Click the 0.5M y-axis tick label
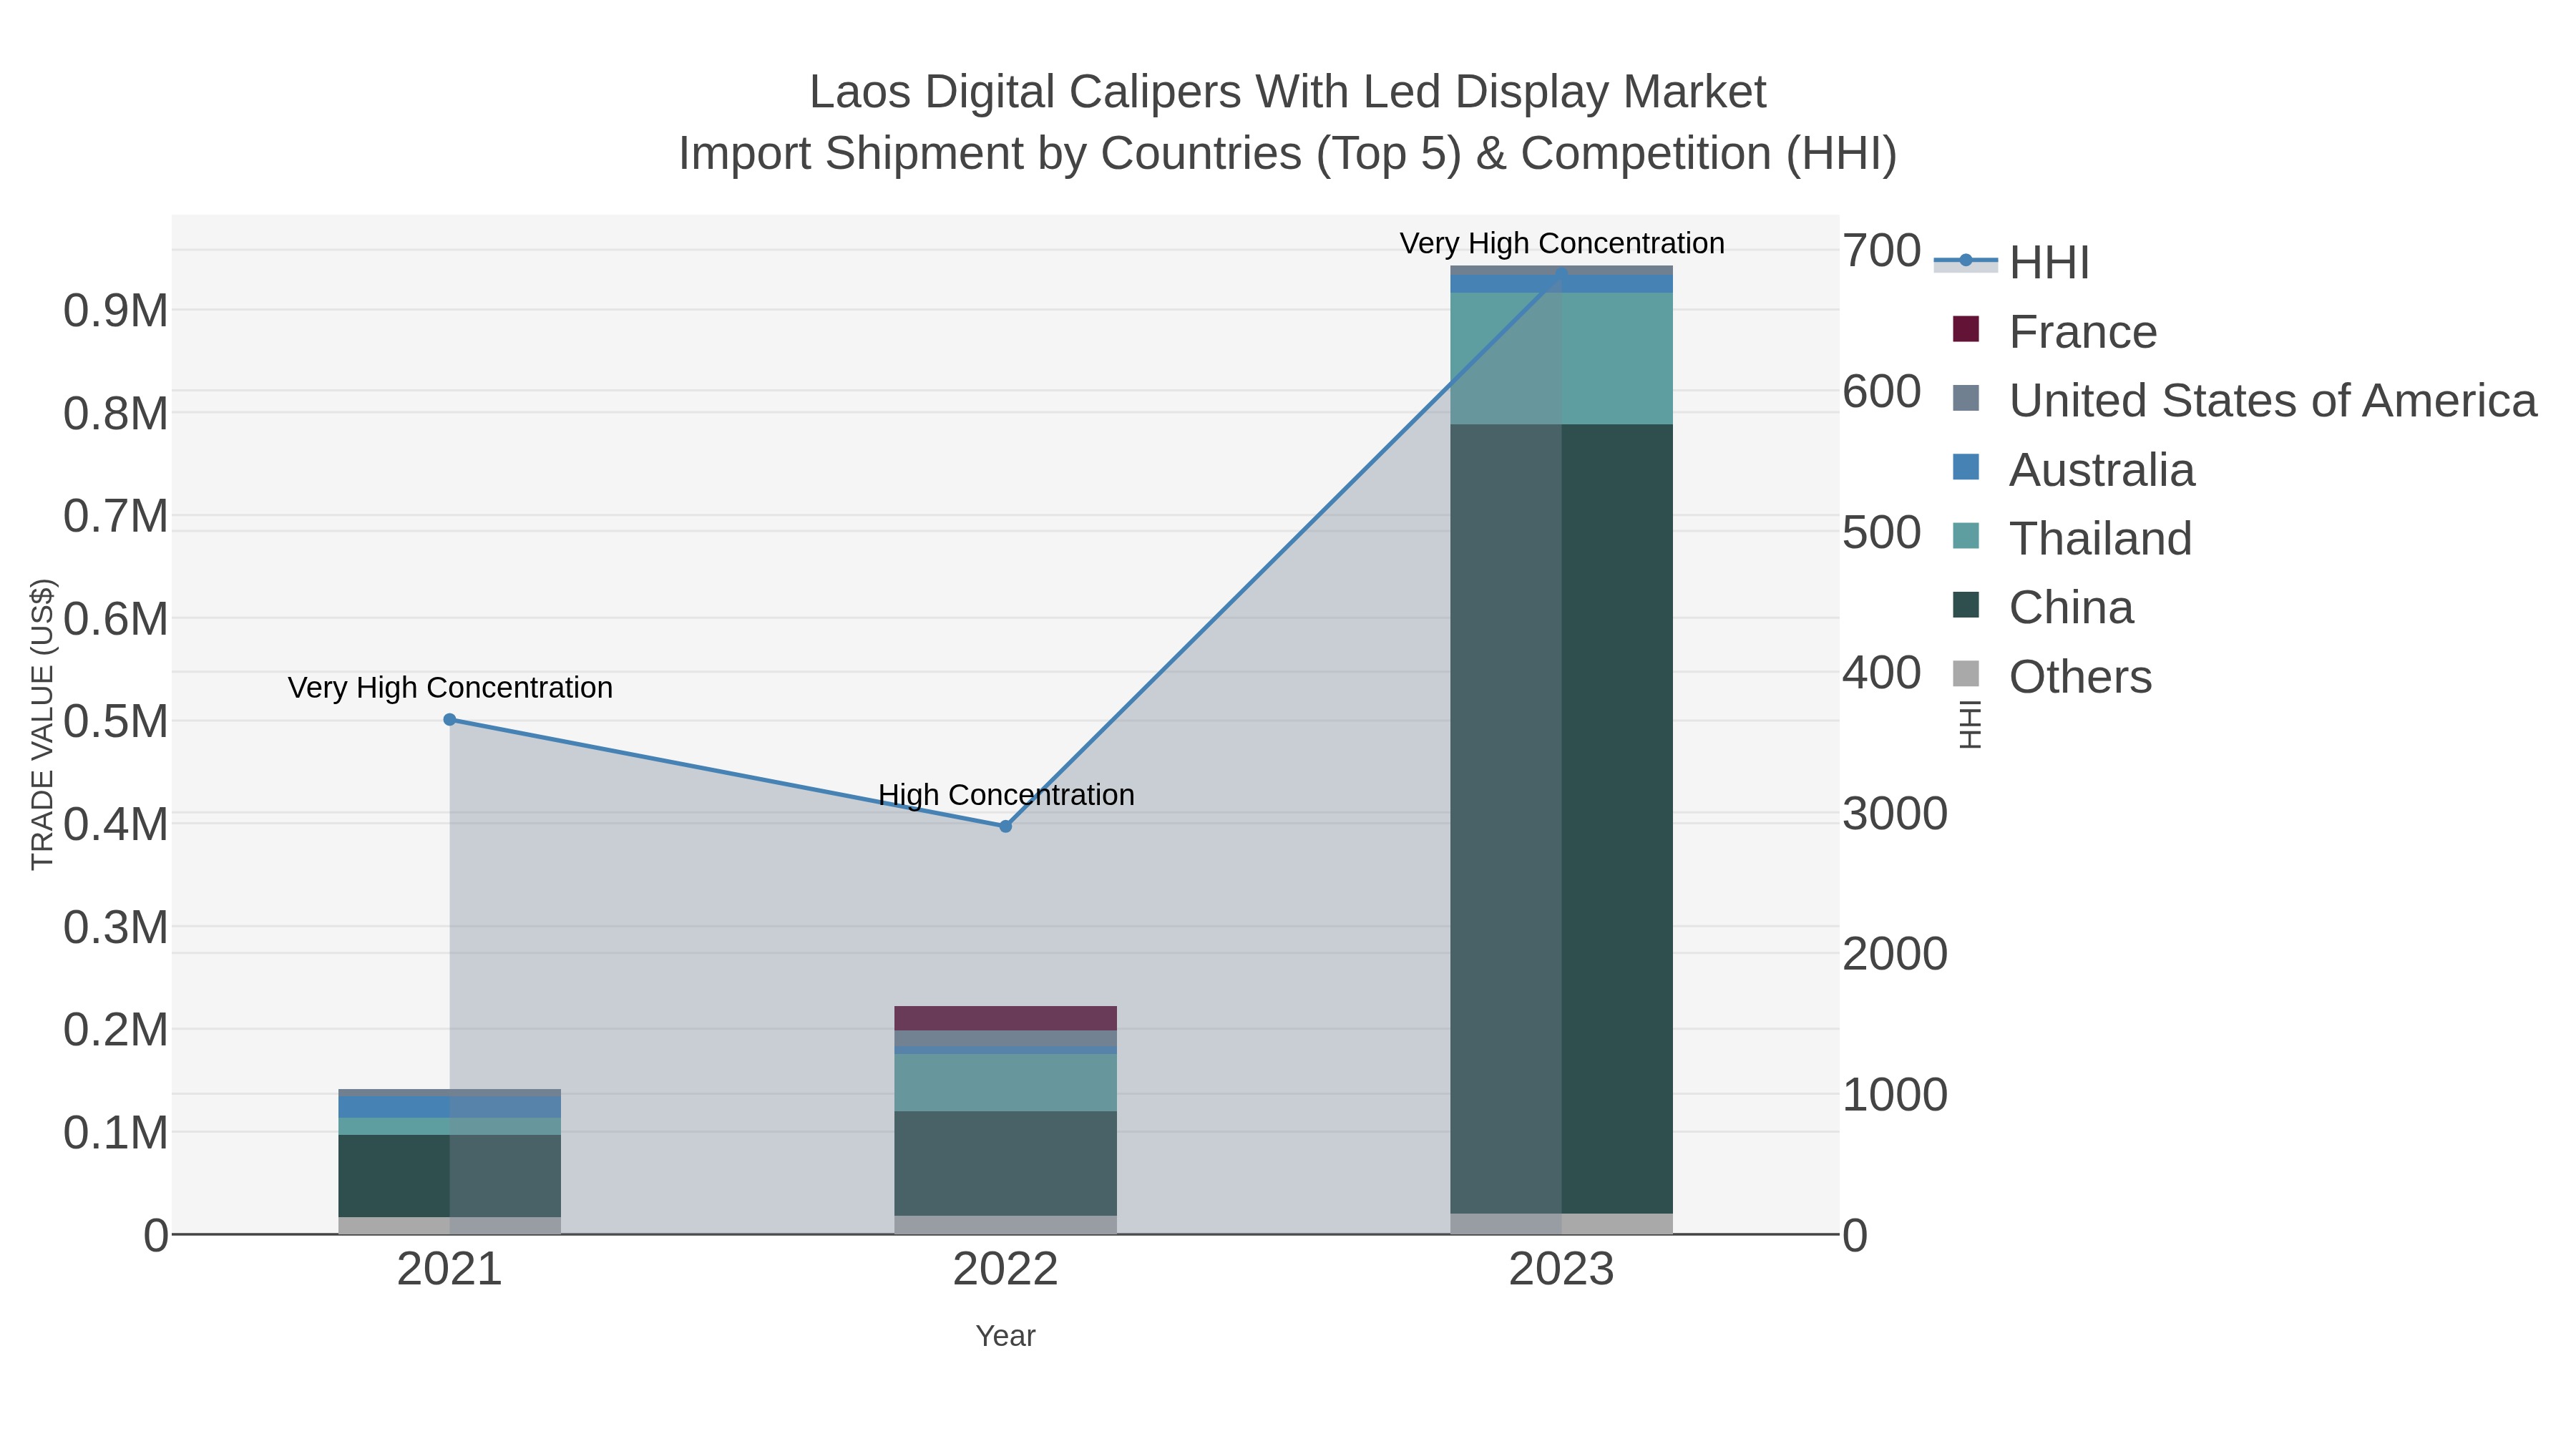Screen dimensions: 2576x1449 click(116, 722)
